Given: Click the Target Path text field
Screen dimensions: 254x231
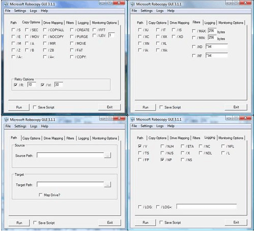Looking at the screenshot, I should click(70, 184).
